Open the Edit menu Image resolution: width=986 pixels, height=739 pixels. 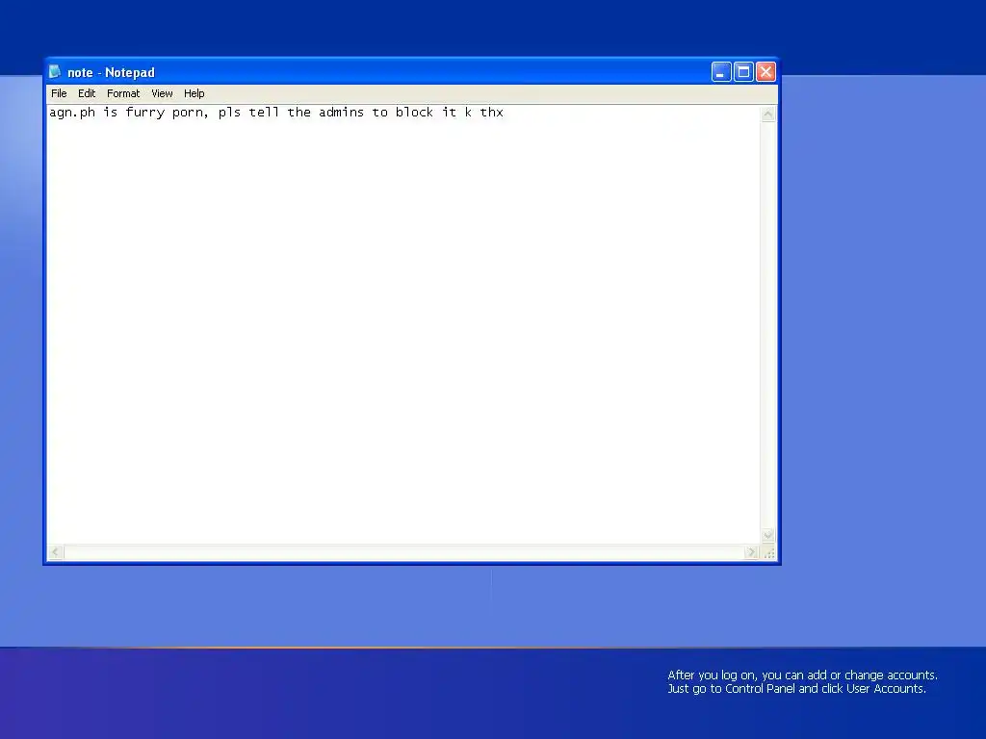click(87, 93)
